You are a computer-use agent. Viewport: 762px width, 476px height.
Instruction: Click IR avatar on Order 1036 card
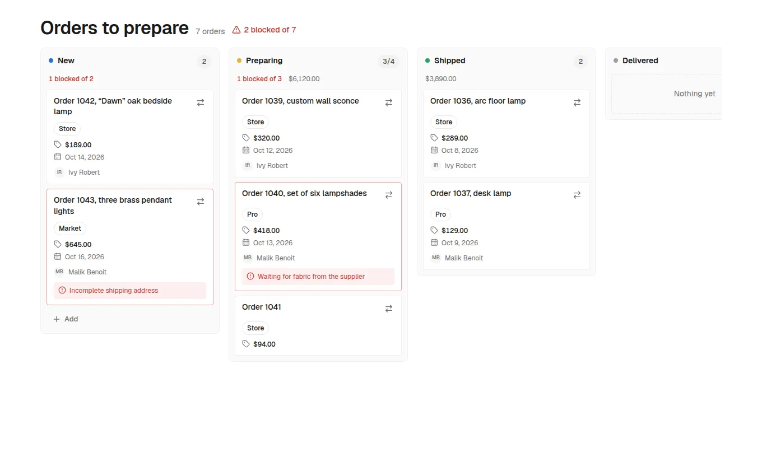[436, 165]
